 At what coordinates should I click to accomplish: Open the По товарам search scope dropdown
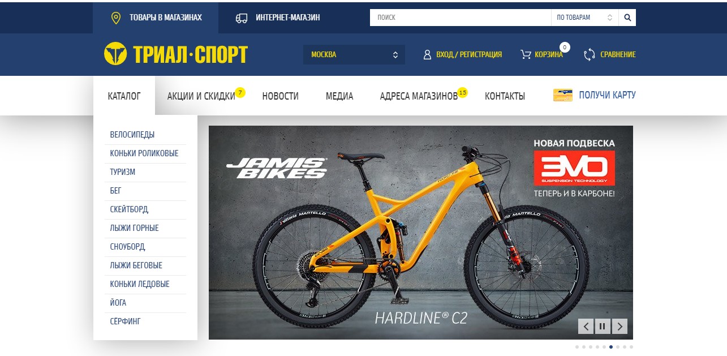tap(585, 18)
